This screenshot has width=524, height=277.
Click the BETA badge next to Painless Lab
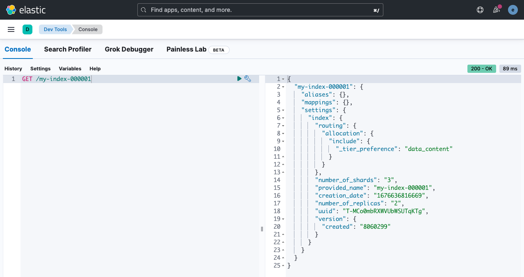[x=219, y=50]
